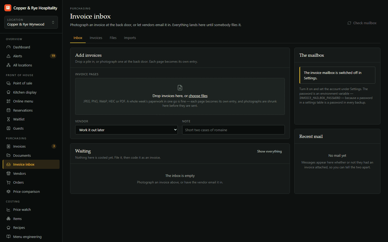This screenshot has width=388, height=242.
Task: Expand the Location selector Copper & Rye Wynwood
Action: point(31,22)
